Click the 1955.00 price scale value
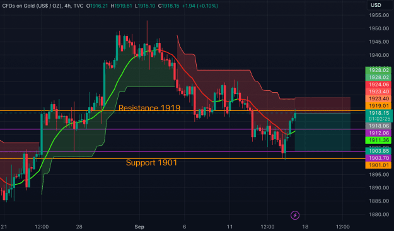Image resolution: width=394 pixels, height=231 pixels. (x=379, y=15)
